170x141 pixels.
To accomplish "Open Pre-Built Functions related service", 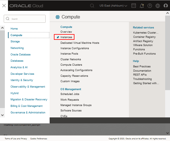I will [144, 54].
